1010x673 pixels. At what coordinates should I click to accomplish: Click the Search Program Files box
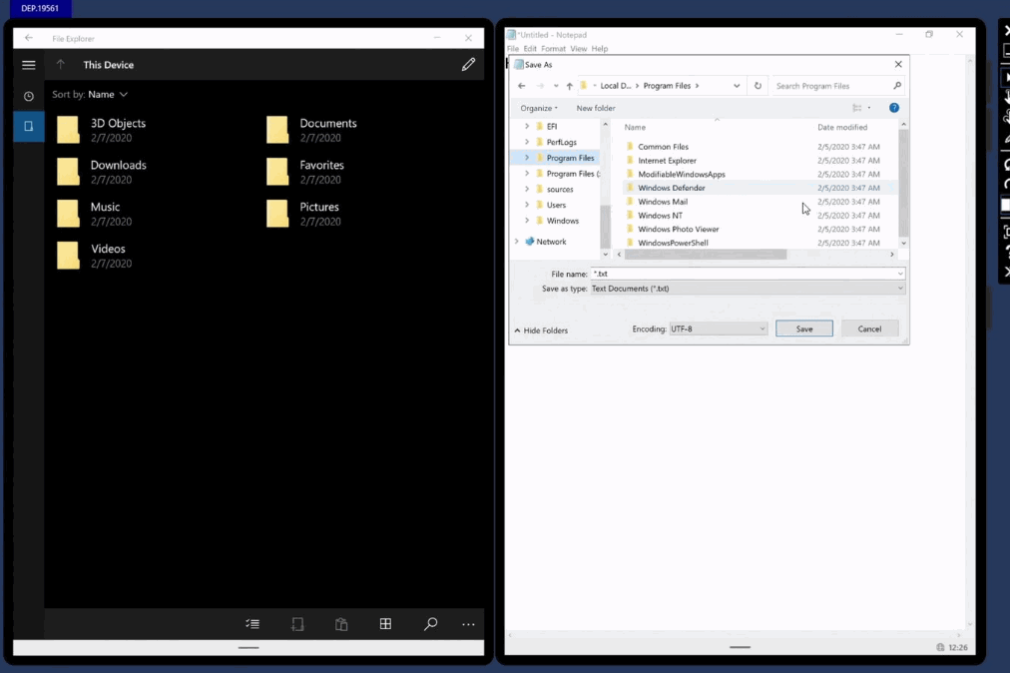pos(837,86)
